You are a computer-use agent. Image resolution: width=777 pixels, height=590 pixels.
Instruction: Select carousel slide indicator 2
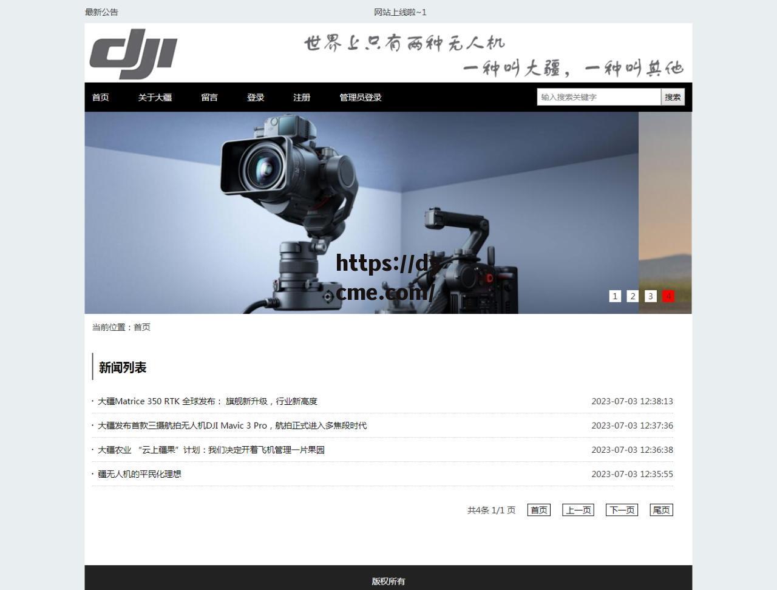click(633, 296)
